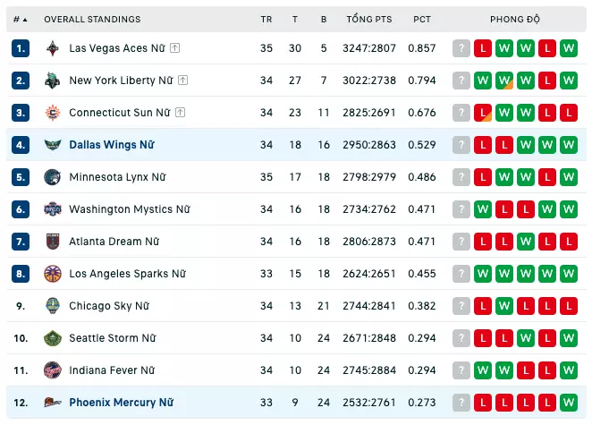Sort table by PCT column header

pos(422,20)
